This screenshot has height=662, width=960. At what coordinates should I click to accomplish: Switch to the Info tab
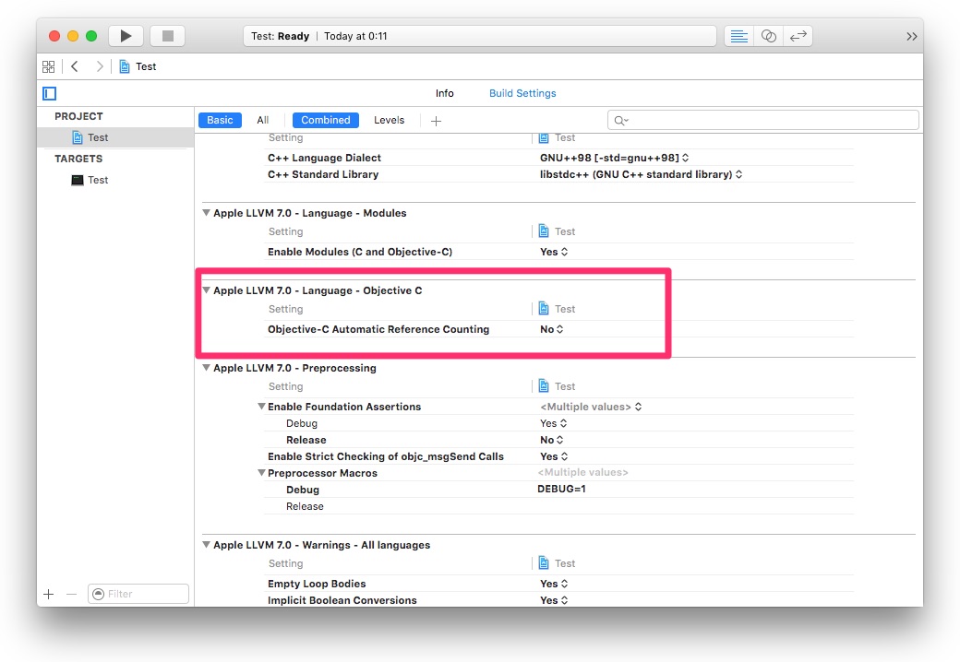pos(445,93)
